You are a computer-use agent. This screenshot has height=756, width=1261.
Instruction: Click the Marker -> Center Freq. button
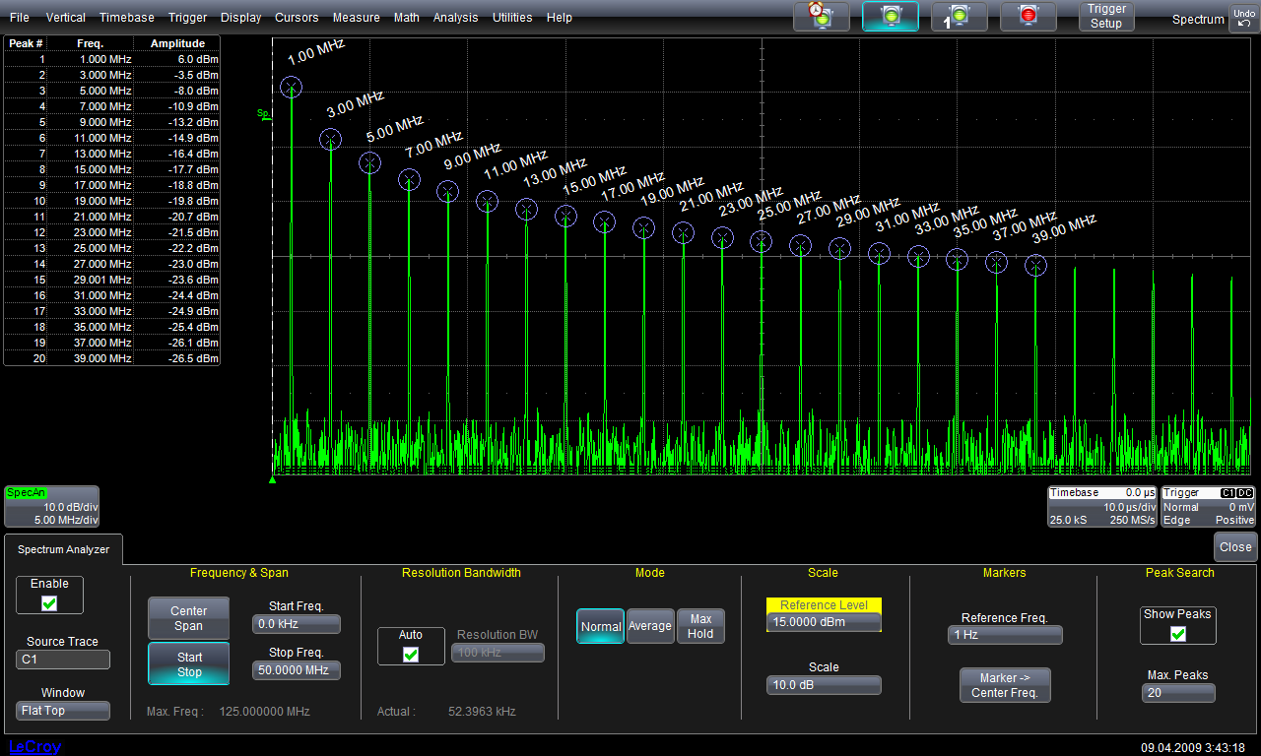(x=1004, y=685)
